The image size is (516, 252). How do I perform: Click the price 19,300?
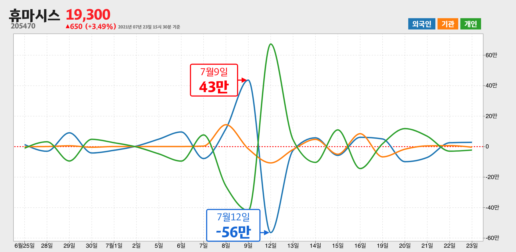pos(88,14)
